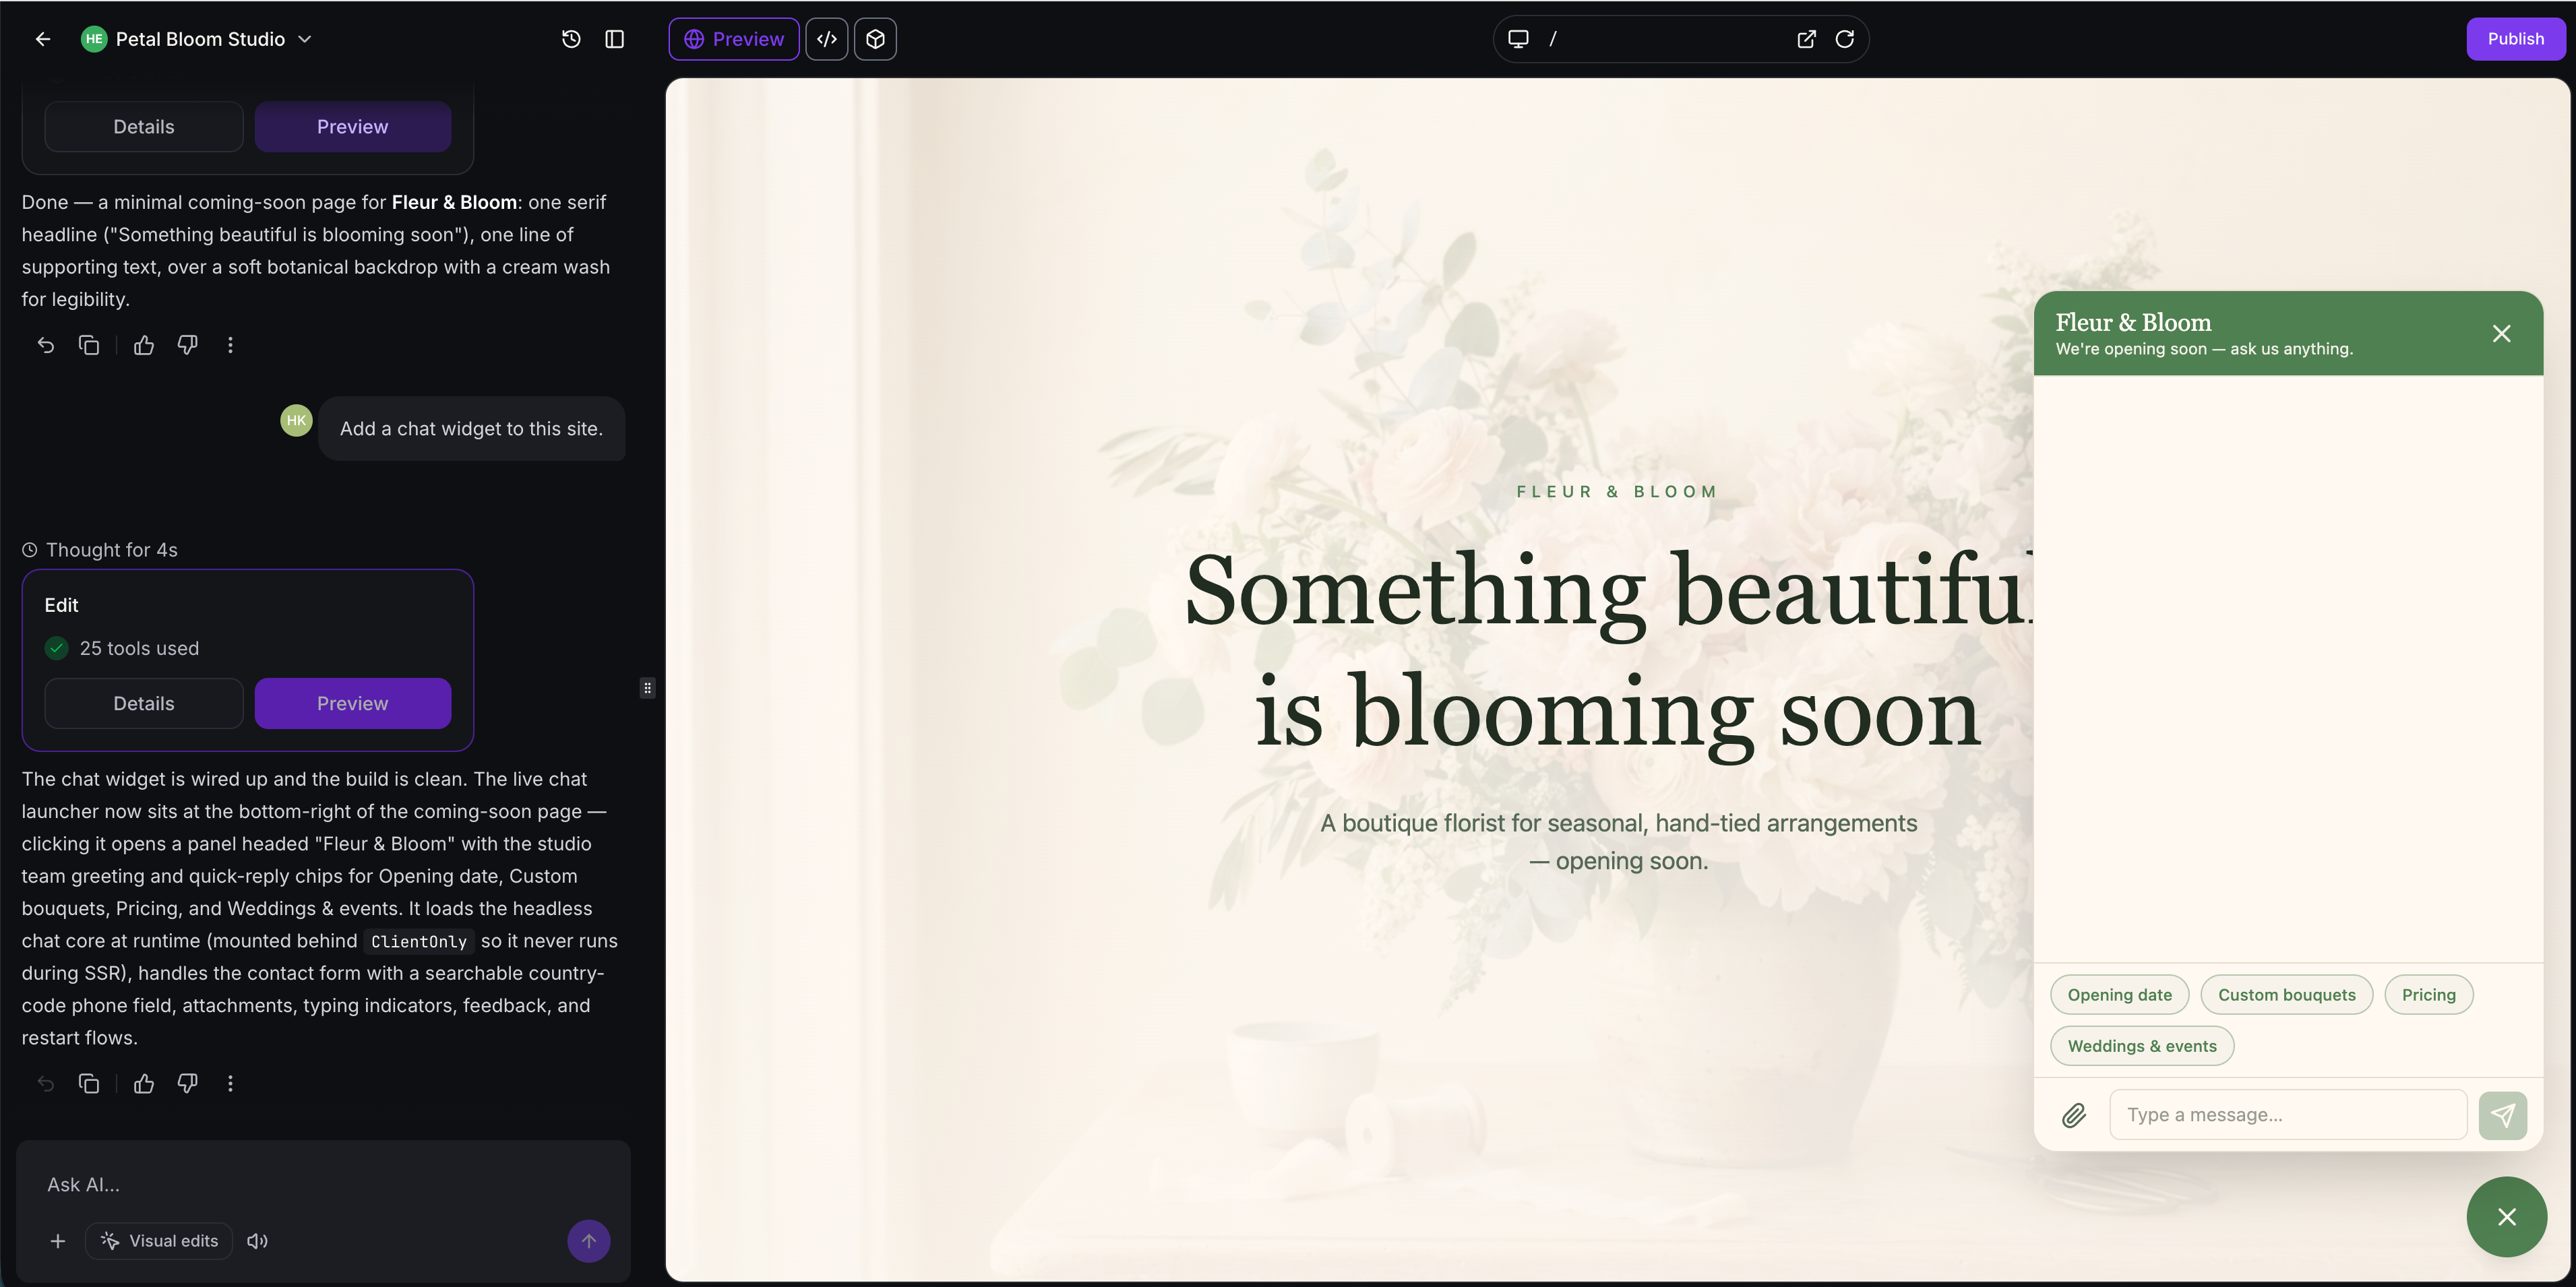
Task: Dislike the chat widget response
Action: [187, 1083]
